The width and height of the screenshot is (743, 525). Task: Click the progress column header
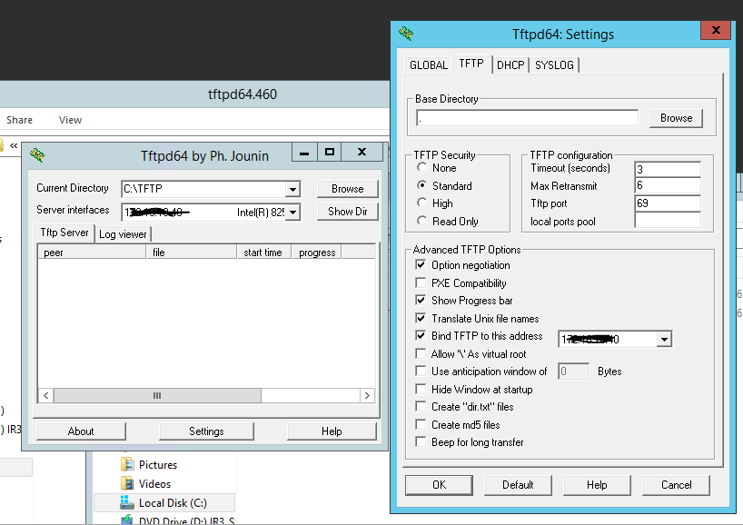point(316,253)
